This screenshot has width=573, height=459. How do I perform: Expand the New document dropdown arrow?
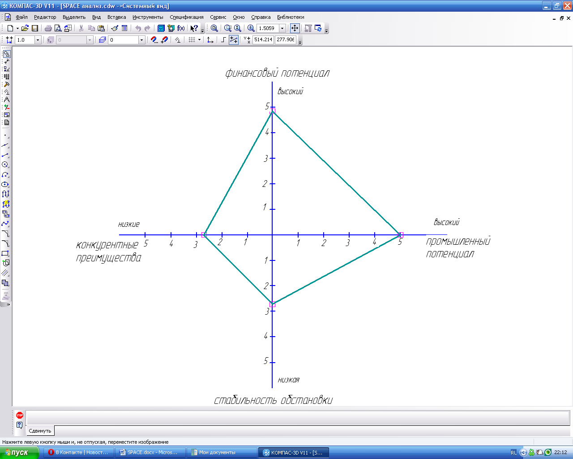tap(17, 28)
